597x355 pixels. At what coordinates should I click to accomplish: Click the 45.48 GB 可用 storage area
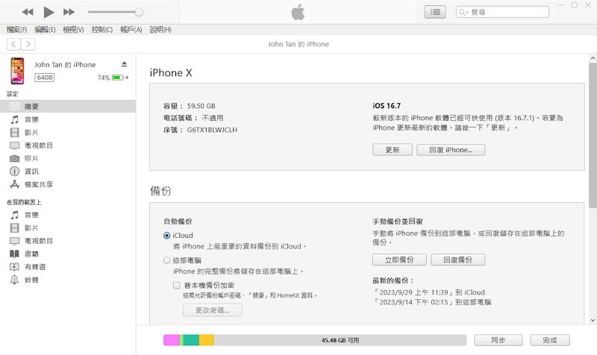(340, 340)
